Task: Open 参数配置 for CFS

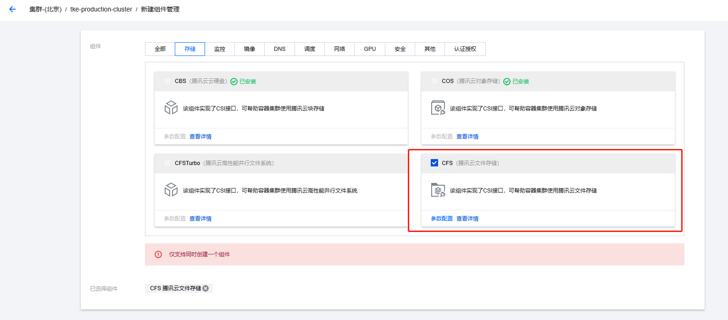Action: tap(442, 219)
